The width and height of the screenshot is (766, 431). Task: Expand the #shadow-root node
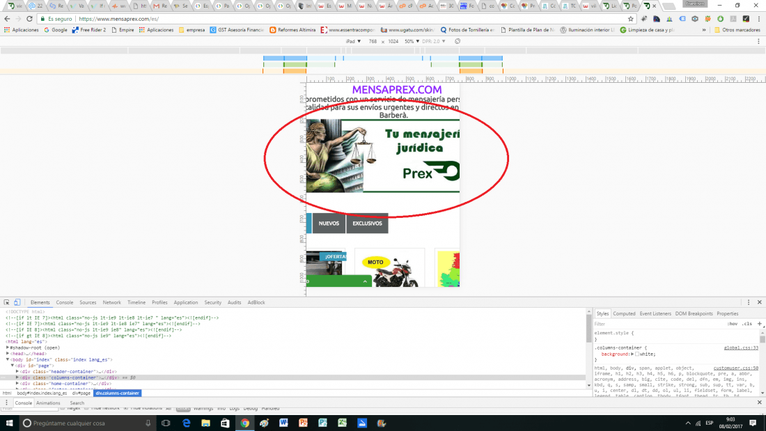(x=8, y=347)
